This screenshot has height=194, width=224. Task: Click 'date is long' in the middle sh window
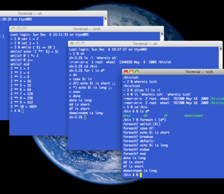pyautogui.click(x=81, y=100)
